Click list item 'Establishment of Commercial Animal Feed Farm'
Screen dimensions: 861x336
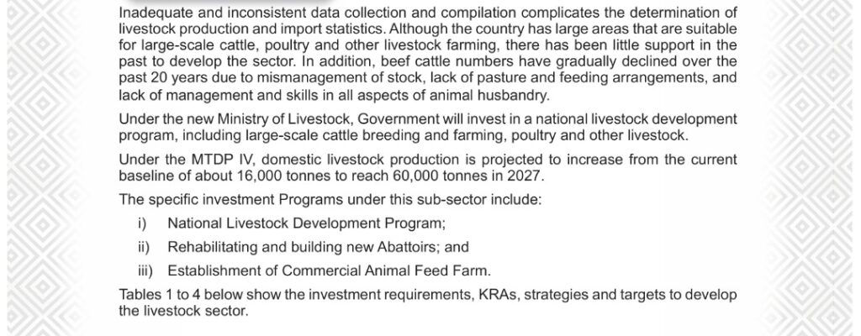click(329, 271)
